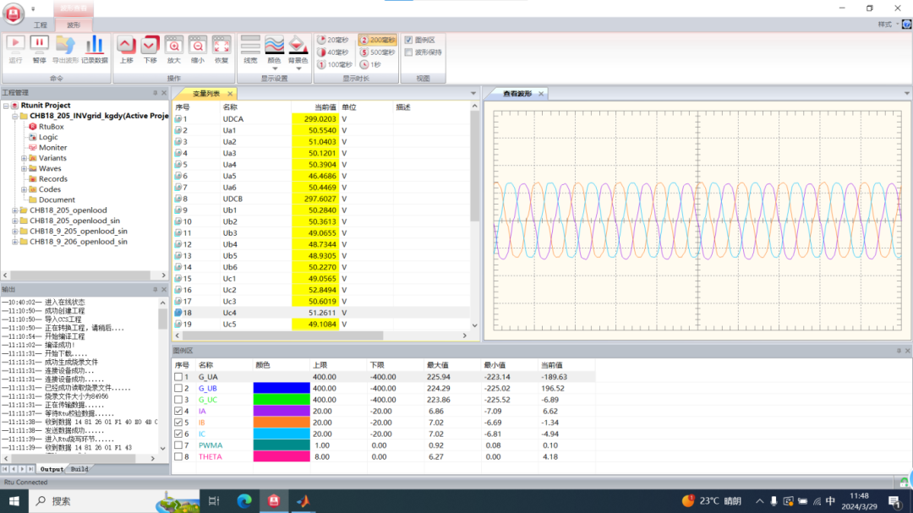Expand the Waves tree node
Image resolution: width=913 pixels, height=513 pixels.
click(x=25, y=169)
